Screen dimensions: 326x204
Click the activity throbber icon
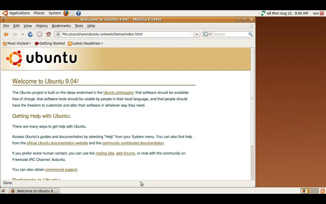[x=252, y=26]
